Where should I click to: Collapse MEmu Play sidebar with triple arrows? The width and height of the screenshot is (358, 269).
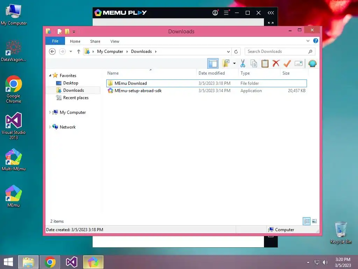click(x=271, y=13)
